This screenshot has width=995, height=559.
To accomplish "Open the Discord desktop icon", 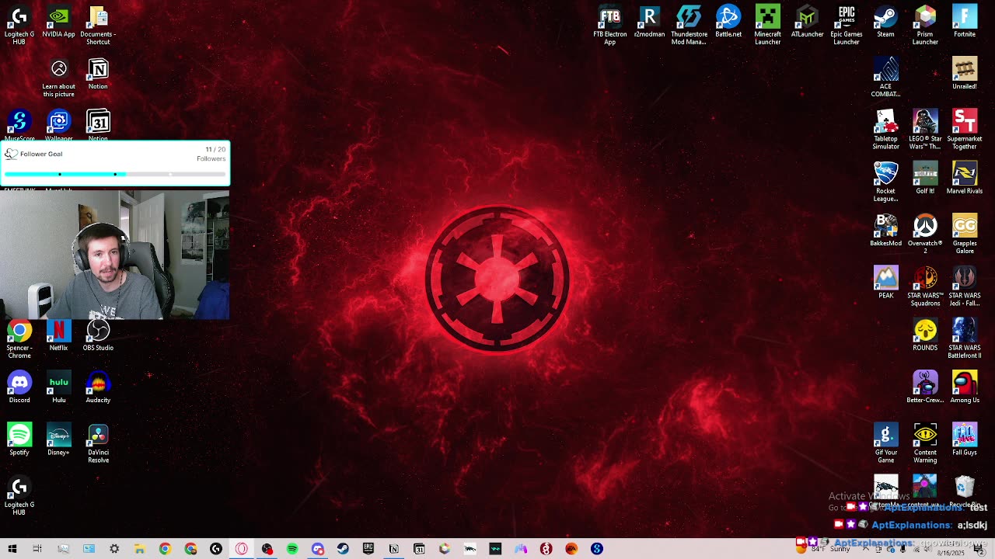I will (19, 387).
